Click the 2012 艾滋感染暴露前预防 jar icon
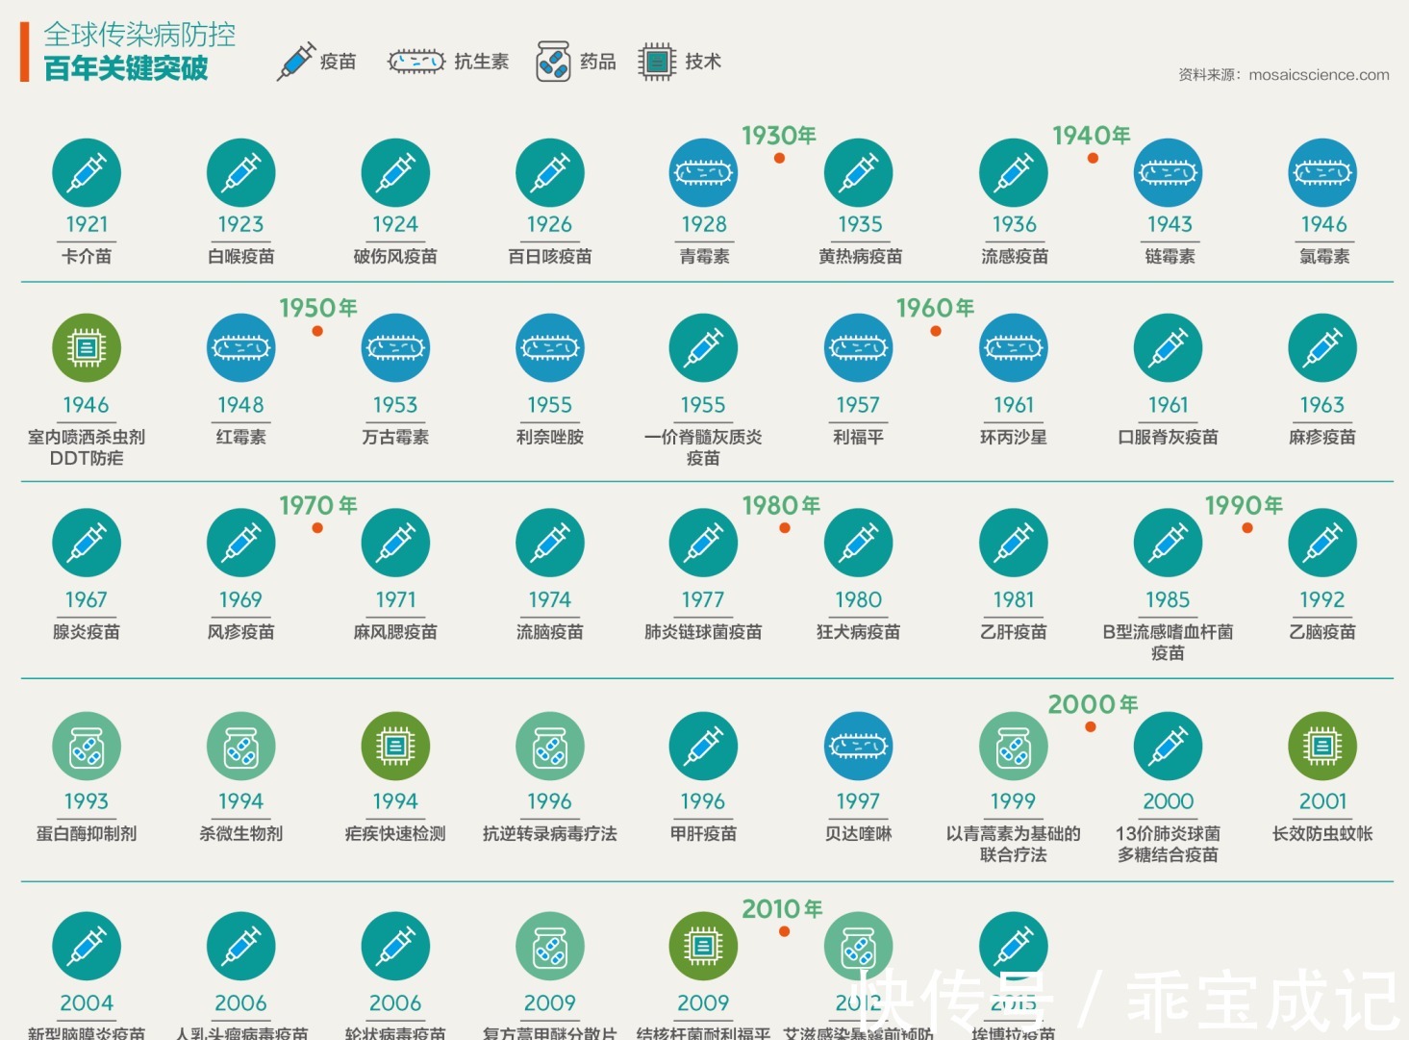Screen dimensions: 1409x1040 858,947
